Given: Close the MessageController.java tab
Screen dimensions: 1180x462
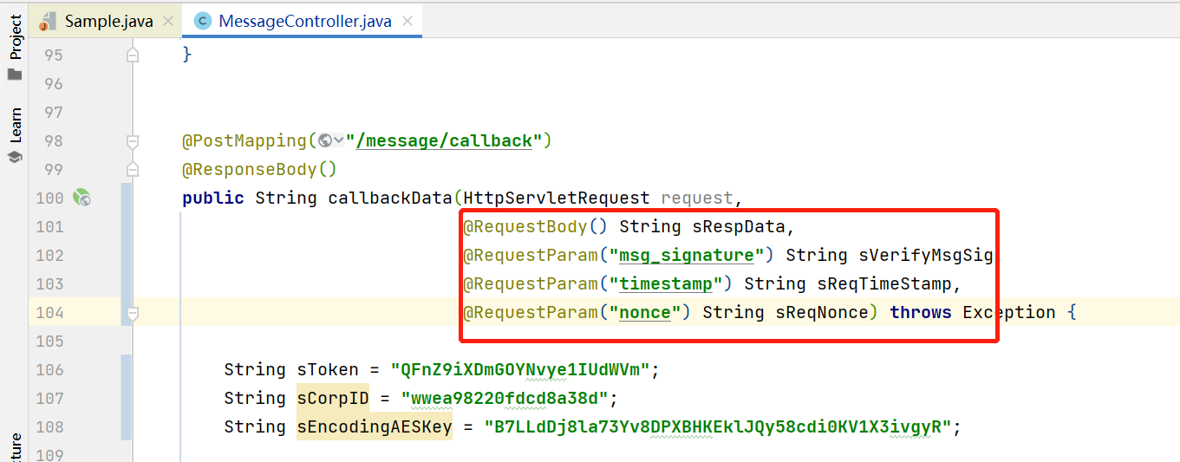Looking at the screenshot, I should coord(406,21).
